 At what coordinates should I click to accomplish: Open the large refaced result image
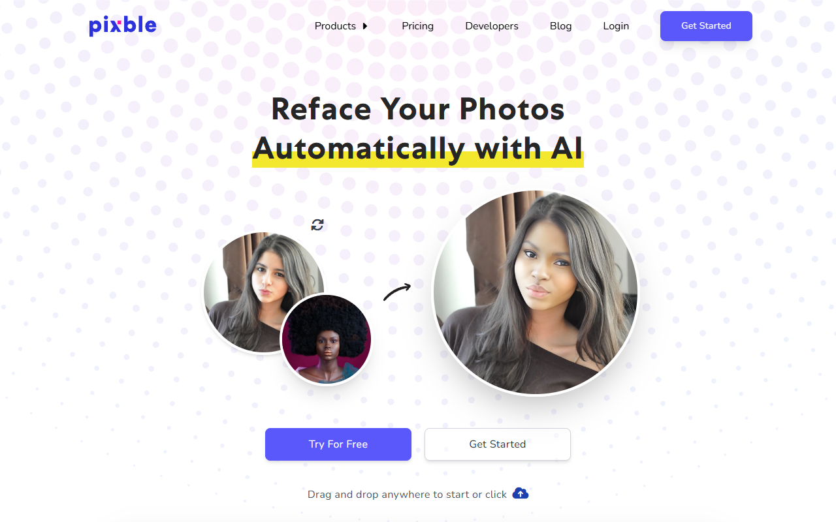[x=536, y=292]
